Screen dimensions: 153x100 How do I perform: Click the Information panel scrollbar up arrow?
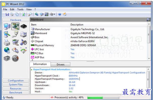click(148, 69)
